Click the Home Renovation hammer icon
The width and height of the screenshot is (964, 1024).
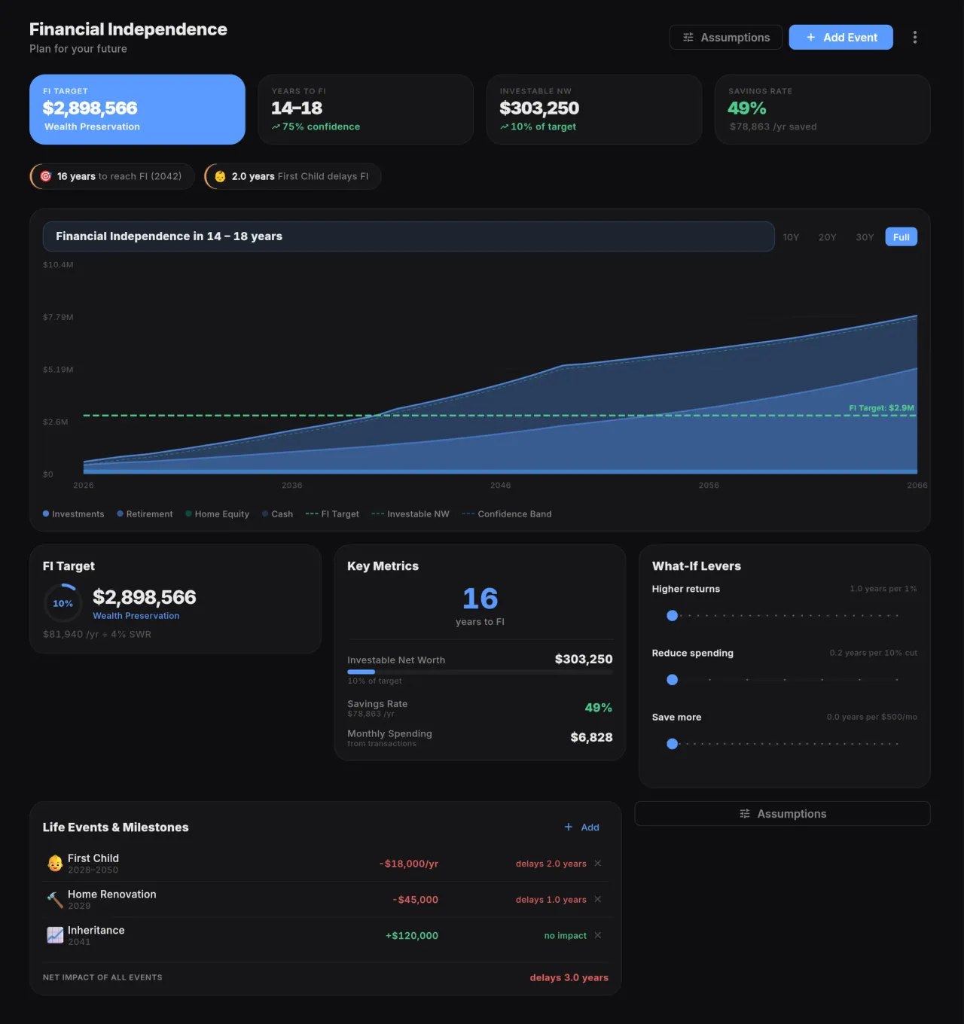(x=55, y=900)
